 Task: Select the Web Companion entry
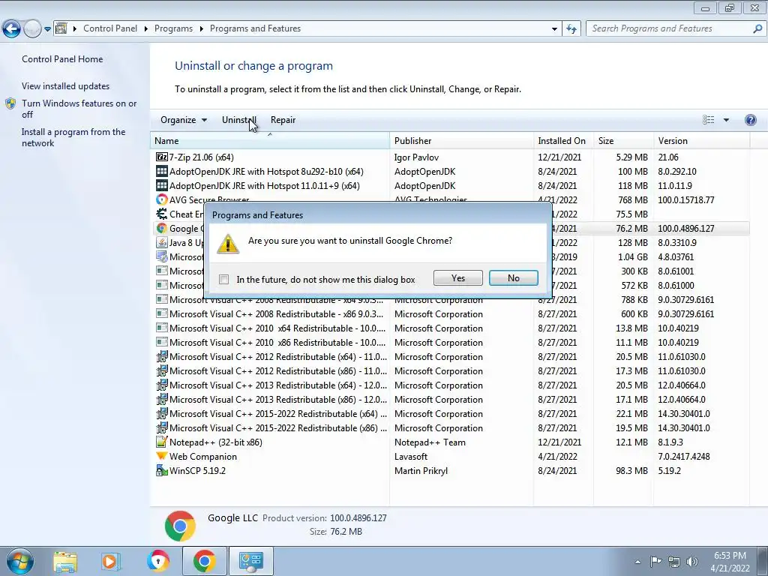pyautogui.click(x=450, y=456)
